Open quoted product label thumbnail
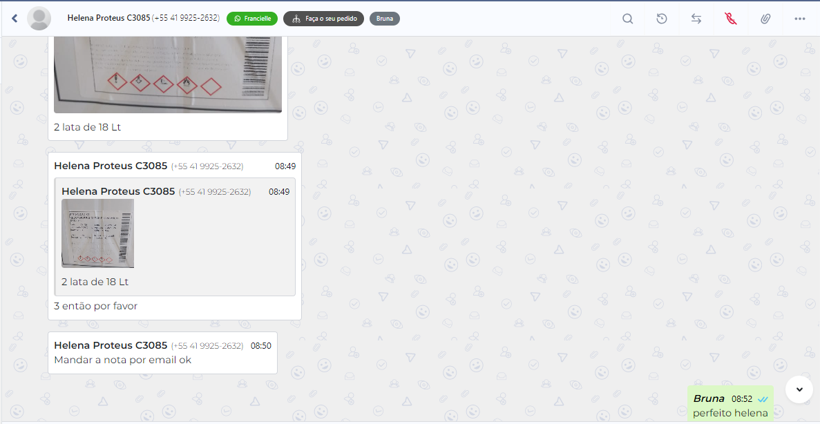This screenshot has width=820, height=424. coord(97,233)
